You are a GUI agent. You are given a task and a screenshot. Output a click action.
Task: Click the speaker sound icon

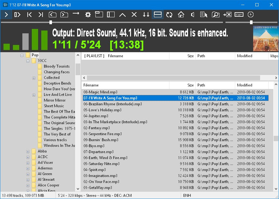click(192, 14)
